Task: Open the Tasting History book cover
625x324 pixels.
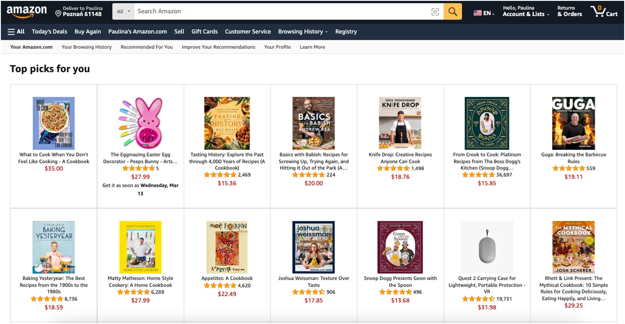Action: 227,123
